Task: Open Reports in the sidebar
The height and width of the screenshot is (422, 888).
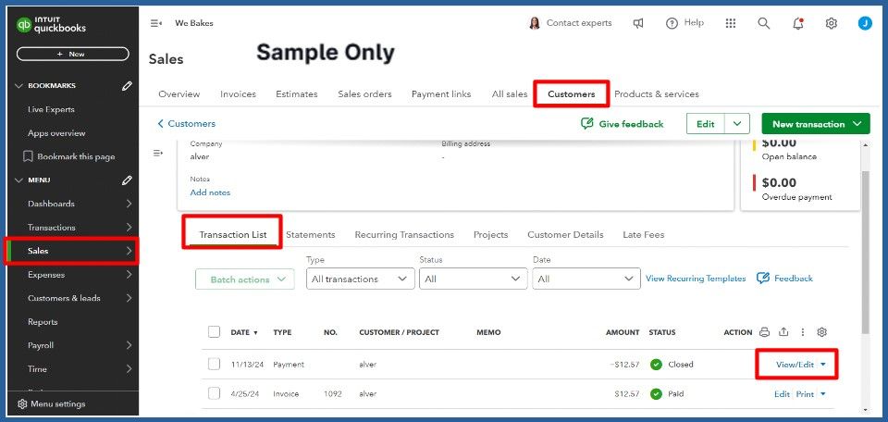Action: [43, 322]
